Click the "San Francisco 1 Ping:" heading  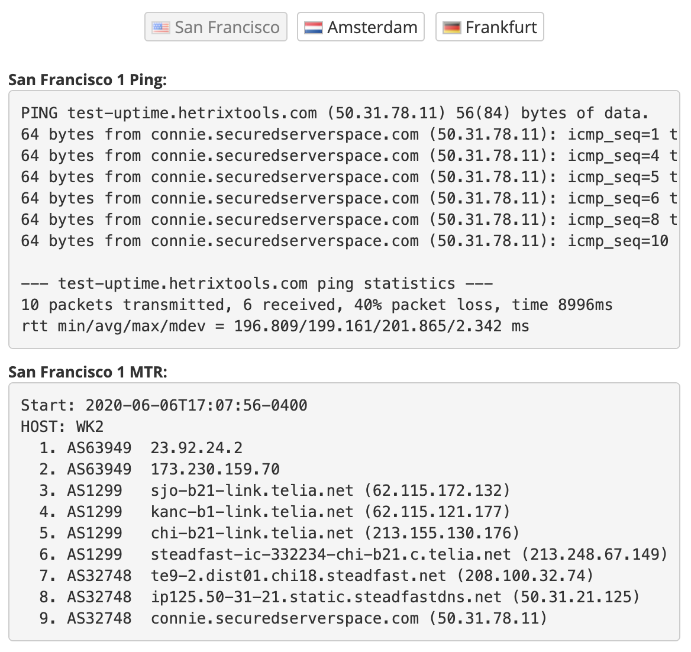(88, 79)
